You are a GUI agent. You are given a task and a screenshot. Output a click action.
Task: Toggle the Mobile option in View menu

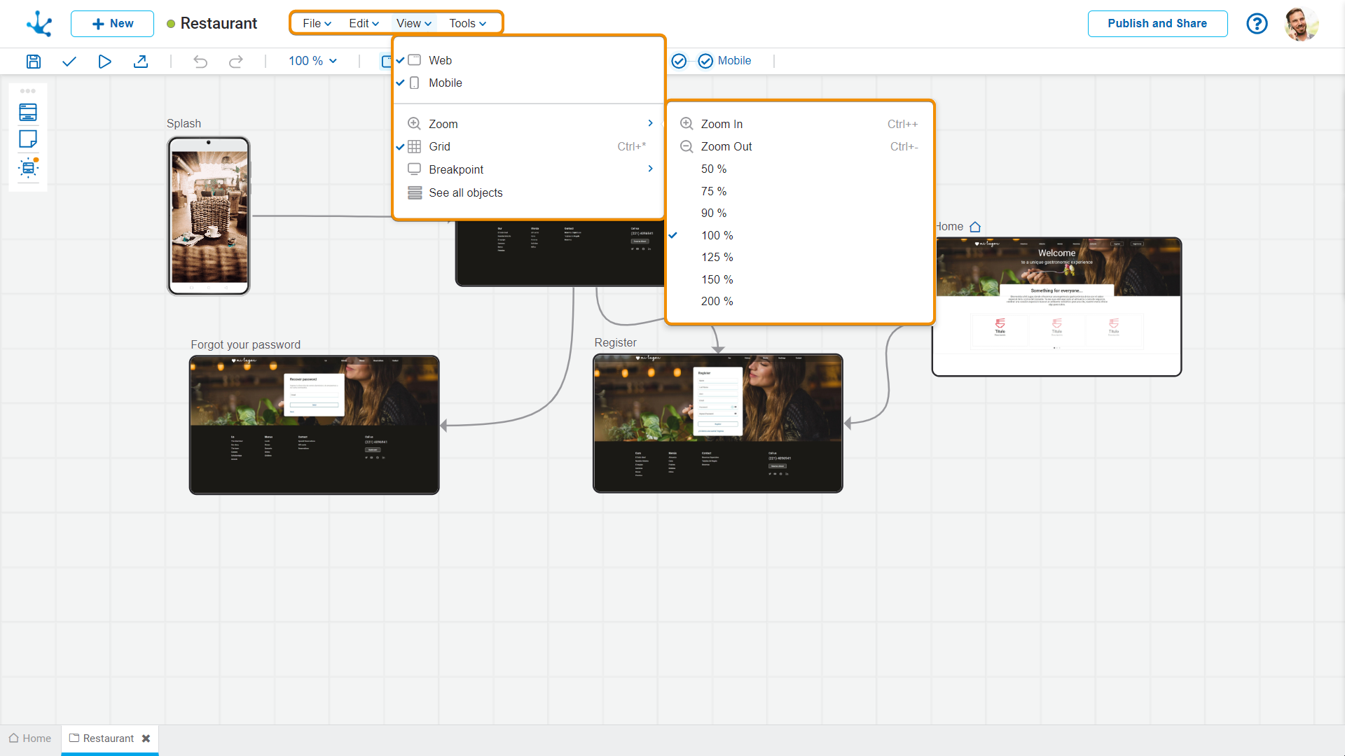pos(445,83)
